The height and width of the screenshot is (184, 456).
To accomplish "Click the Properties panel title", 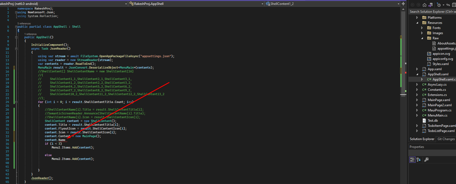I will (x=417, y=147).
